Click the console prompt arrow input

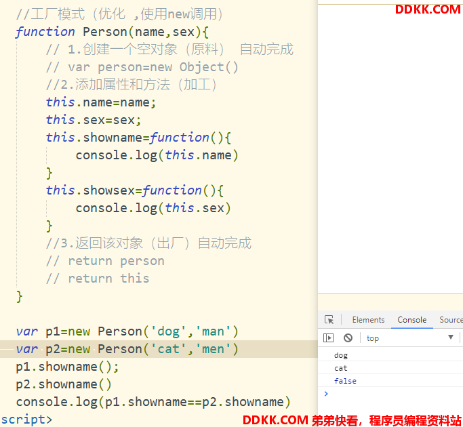tap(326, 394)
